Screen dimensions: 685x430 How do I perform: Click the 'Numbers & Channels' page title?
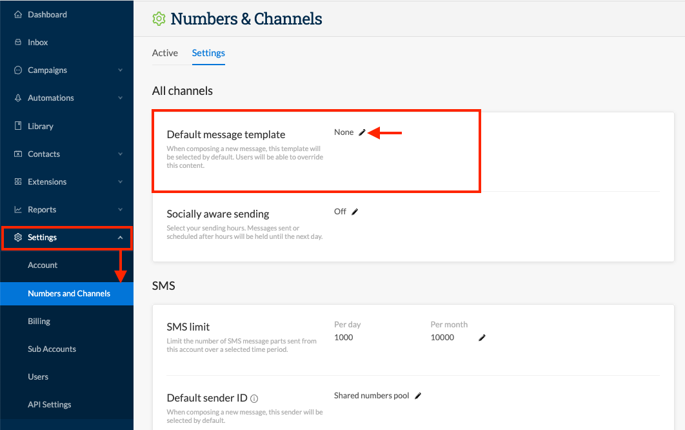pyautogui.click(x=246, y=19)
